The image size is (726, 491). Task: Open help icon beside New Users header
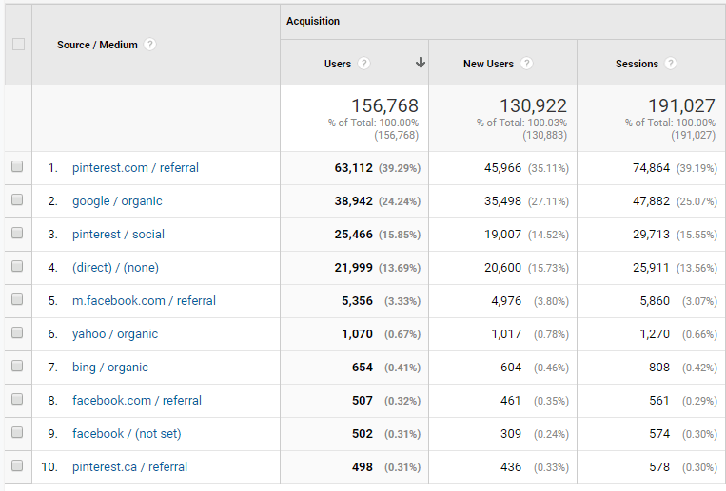point(526,64)
